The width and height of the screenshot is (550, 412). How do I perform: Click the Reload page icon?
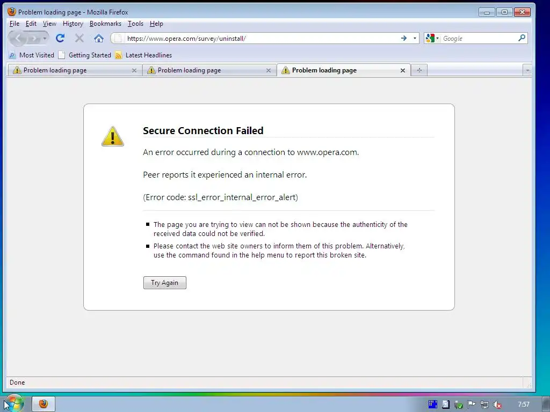click(x=60, y=38)
